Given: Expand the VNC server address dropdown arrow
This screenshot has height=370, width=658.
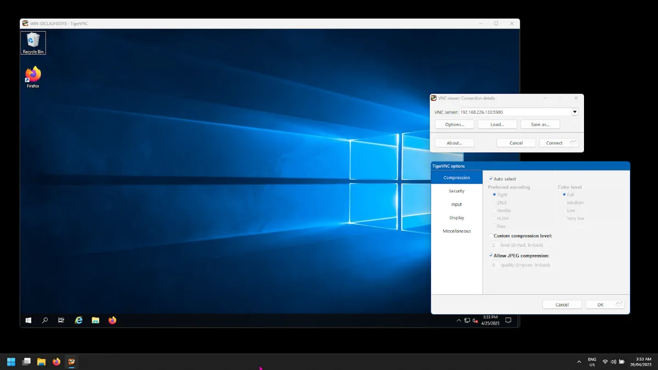Looking at the screenshot, I should [x=575, y=112].
